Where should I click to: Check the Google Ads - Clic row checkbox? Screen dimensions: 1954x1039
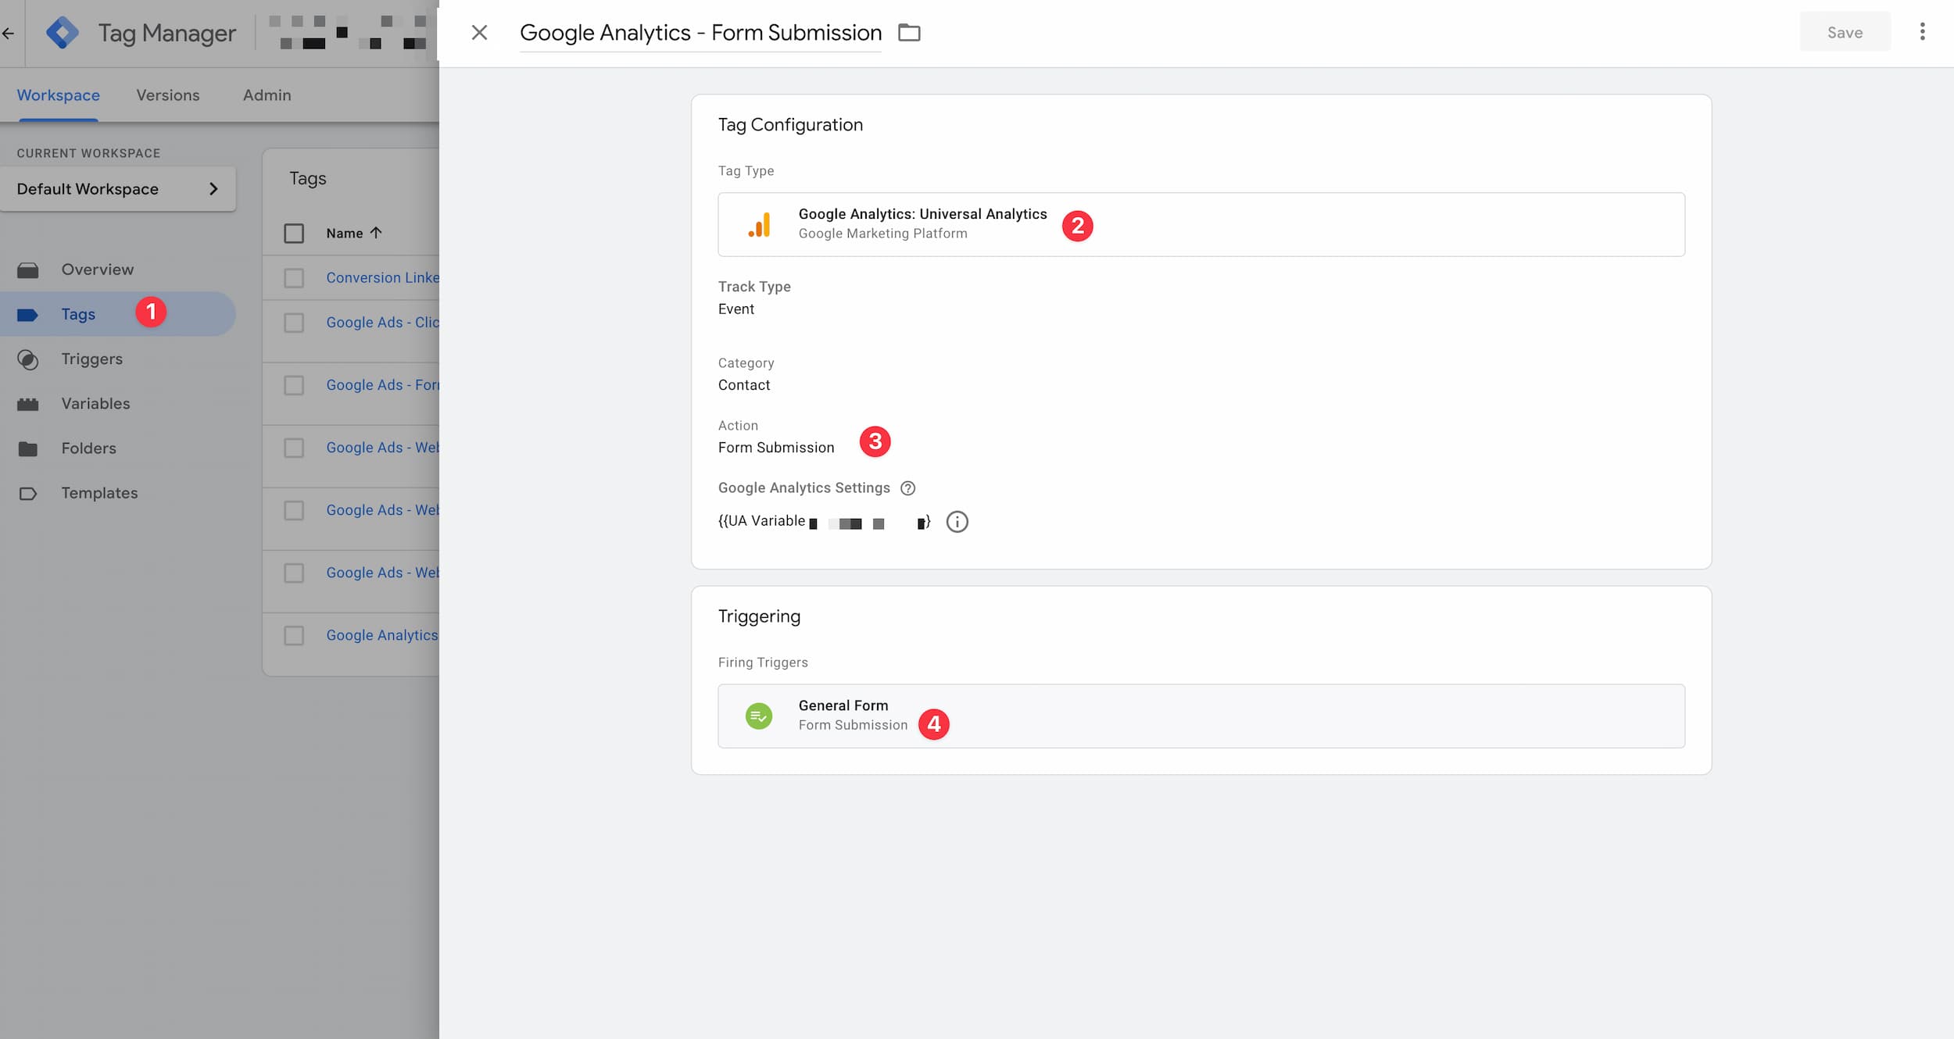[x=294, y=323]
